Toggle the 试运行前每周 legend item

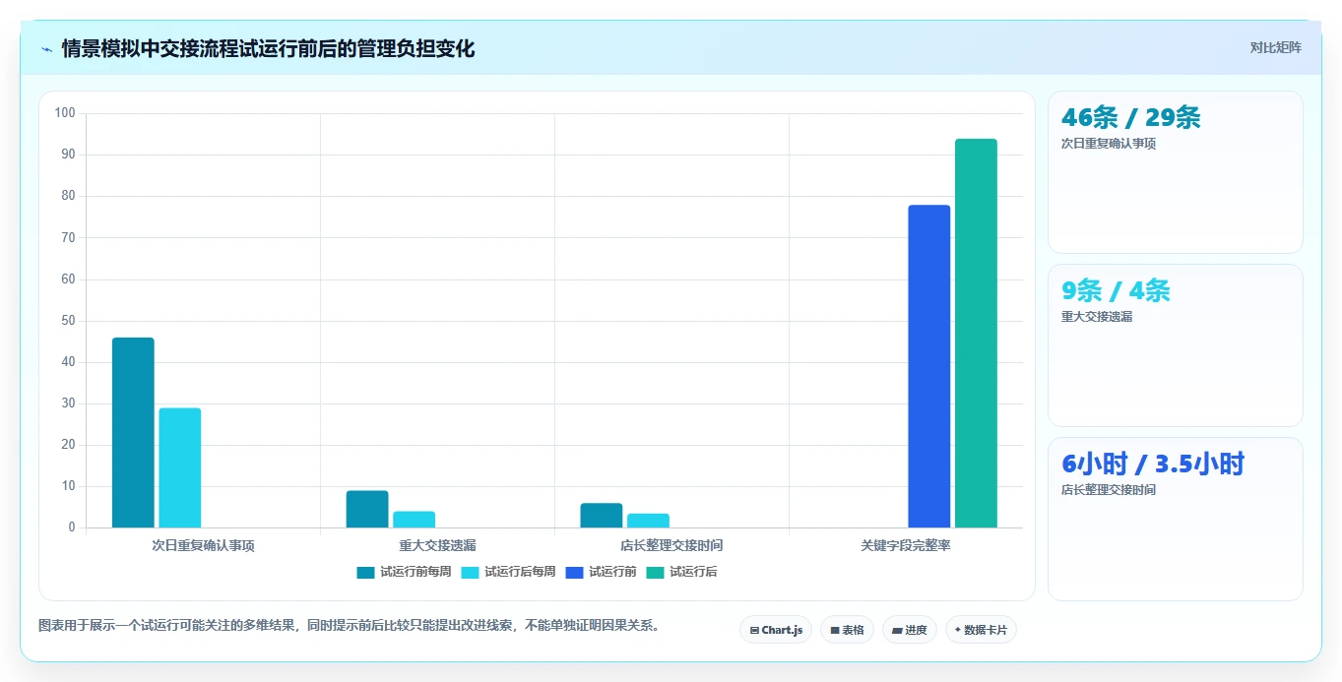404,572
